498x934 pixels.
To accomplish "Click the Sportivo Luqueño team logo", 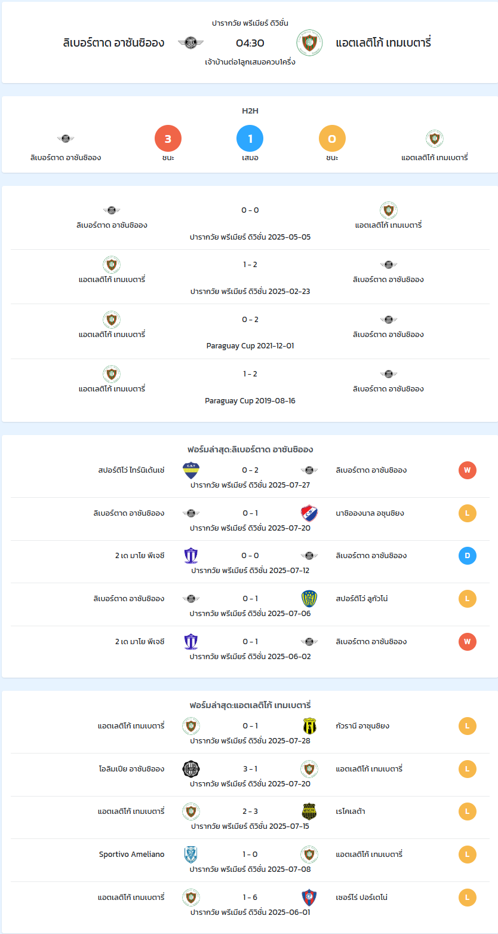I will tap(309, 599).
